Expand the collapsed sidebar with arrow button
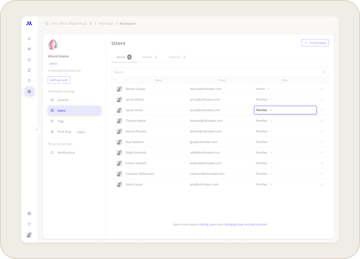 click(x=37, y=129)
